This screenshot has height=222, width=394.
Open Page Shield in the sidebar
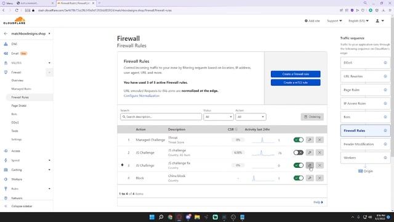(19, 105)
